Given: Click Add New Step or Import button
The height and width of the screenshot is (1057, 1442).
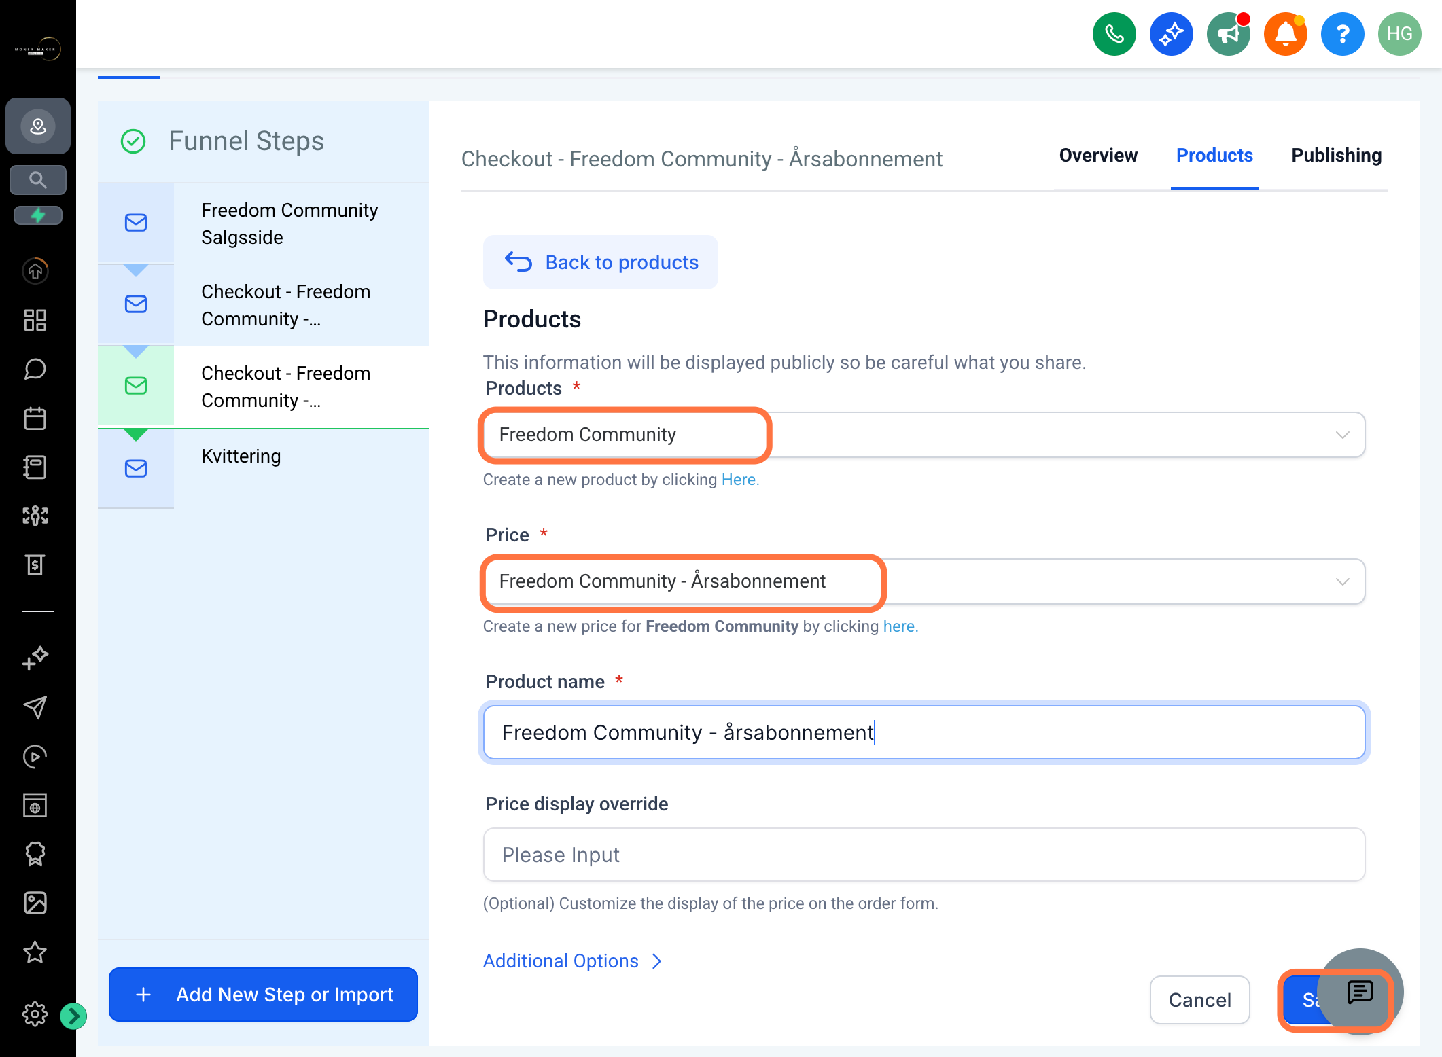Looking at the screenshot, I should (264, 995).
